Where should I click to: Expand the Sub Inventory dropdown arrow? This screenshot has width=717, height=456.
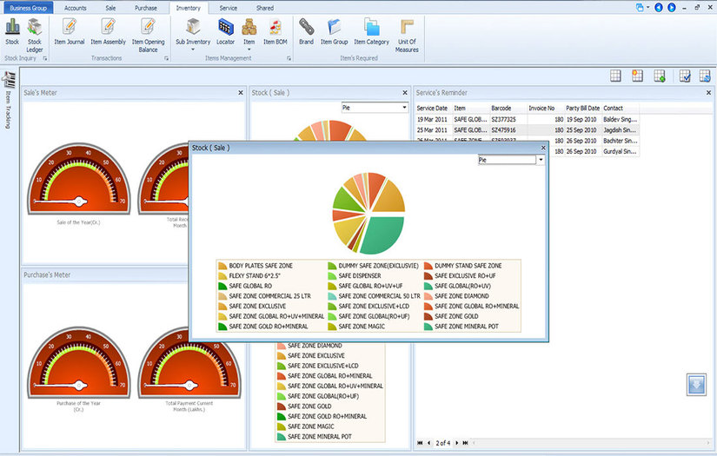[x=193, y=50]
